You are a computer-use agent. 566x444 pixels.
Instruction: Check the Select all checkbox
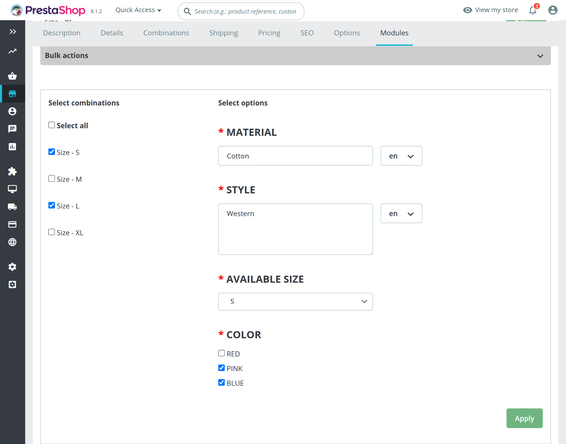(x=52, y=125)
